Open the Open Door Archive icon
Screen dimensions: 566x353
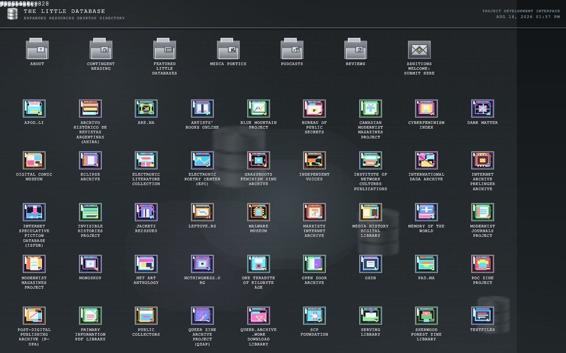pyautogui.click(x=315, y=264)
